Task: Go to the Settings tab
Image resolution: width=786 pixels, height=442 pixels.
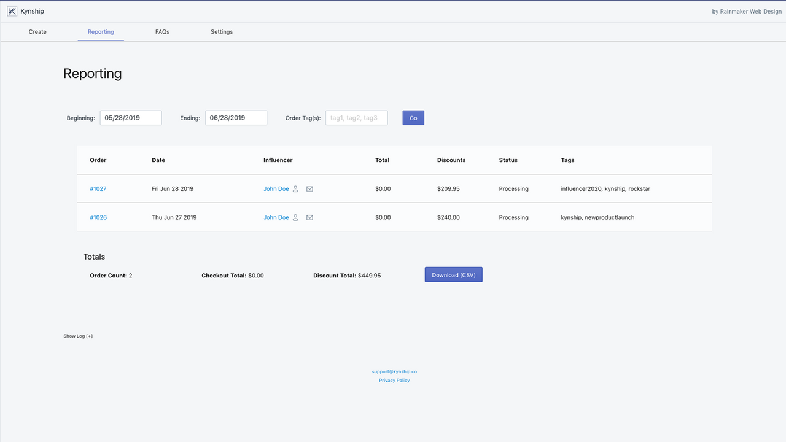Action: point(222,32)
